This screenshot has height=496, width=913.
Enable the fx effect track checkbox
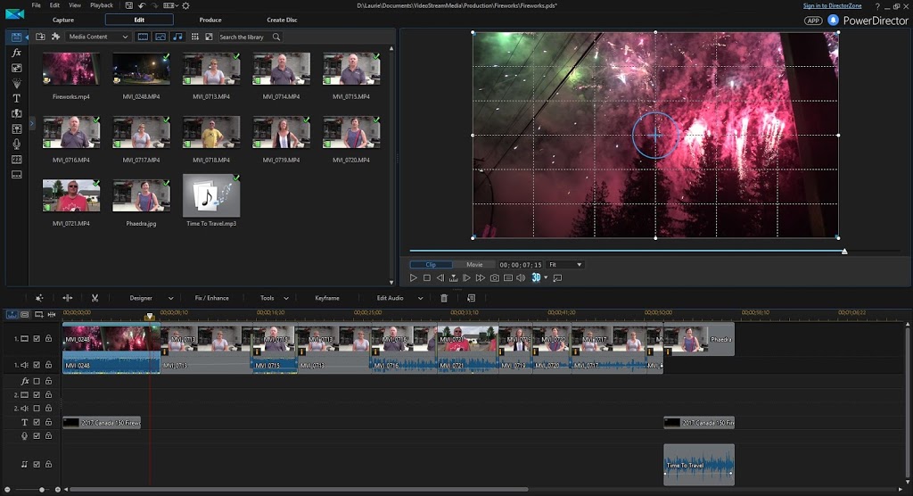click(37, 381)
